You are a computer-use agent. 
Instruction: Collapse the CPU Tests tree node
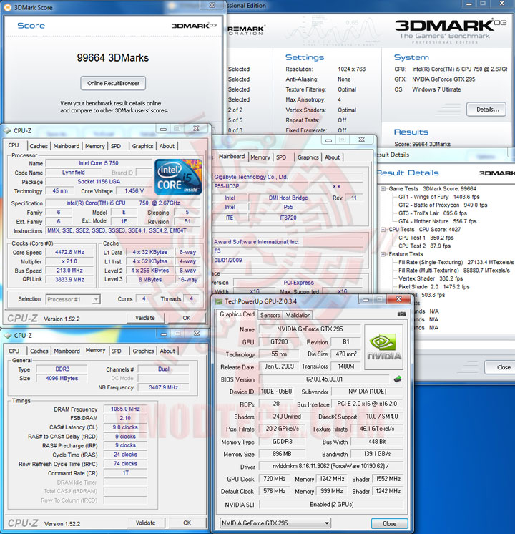click(x=383, y=230)
